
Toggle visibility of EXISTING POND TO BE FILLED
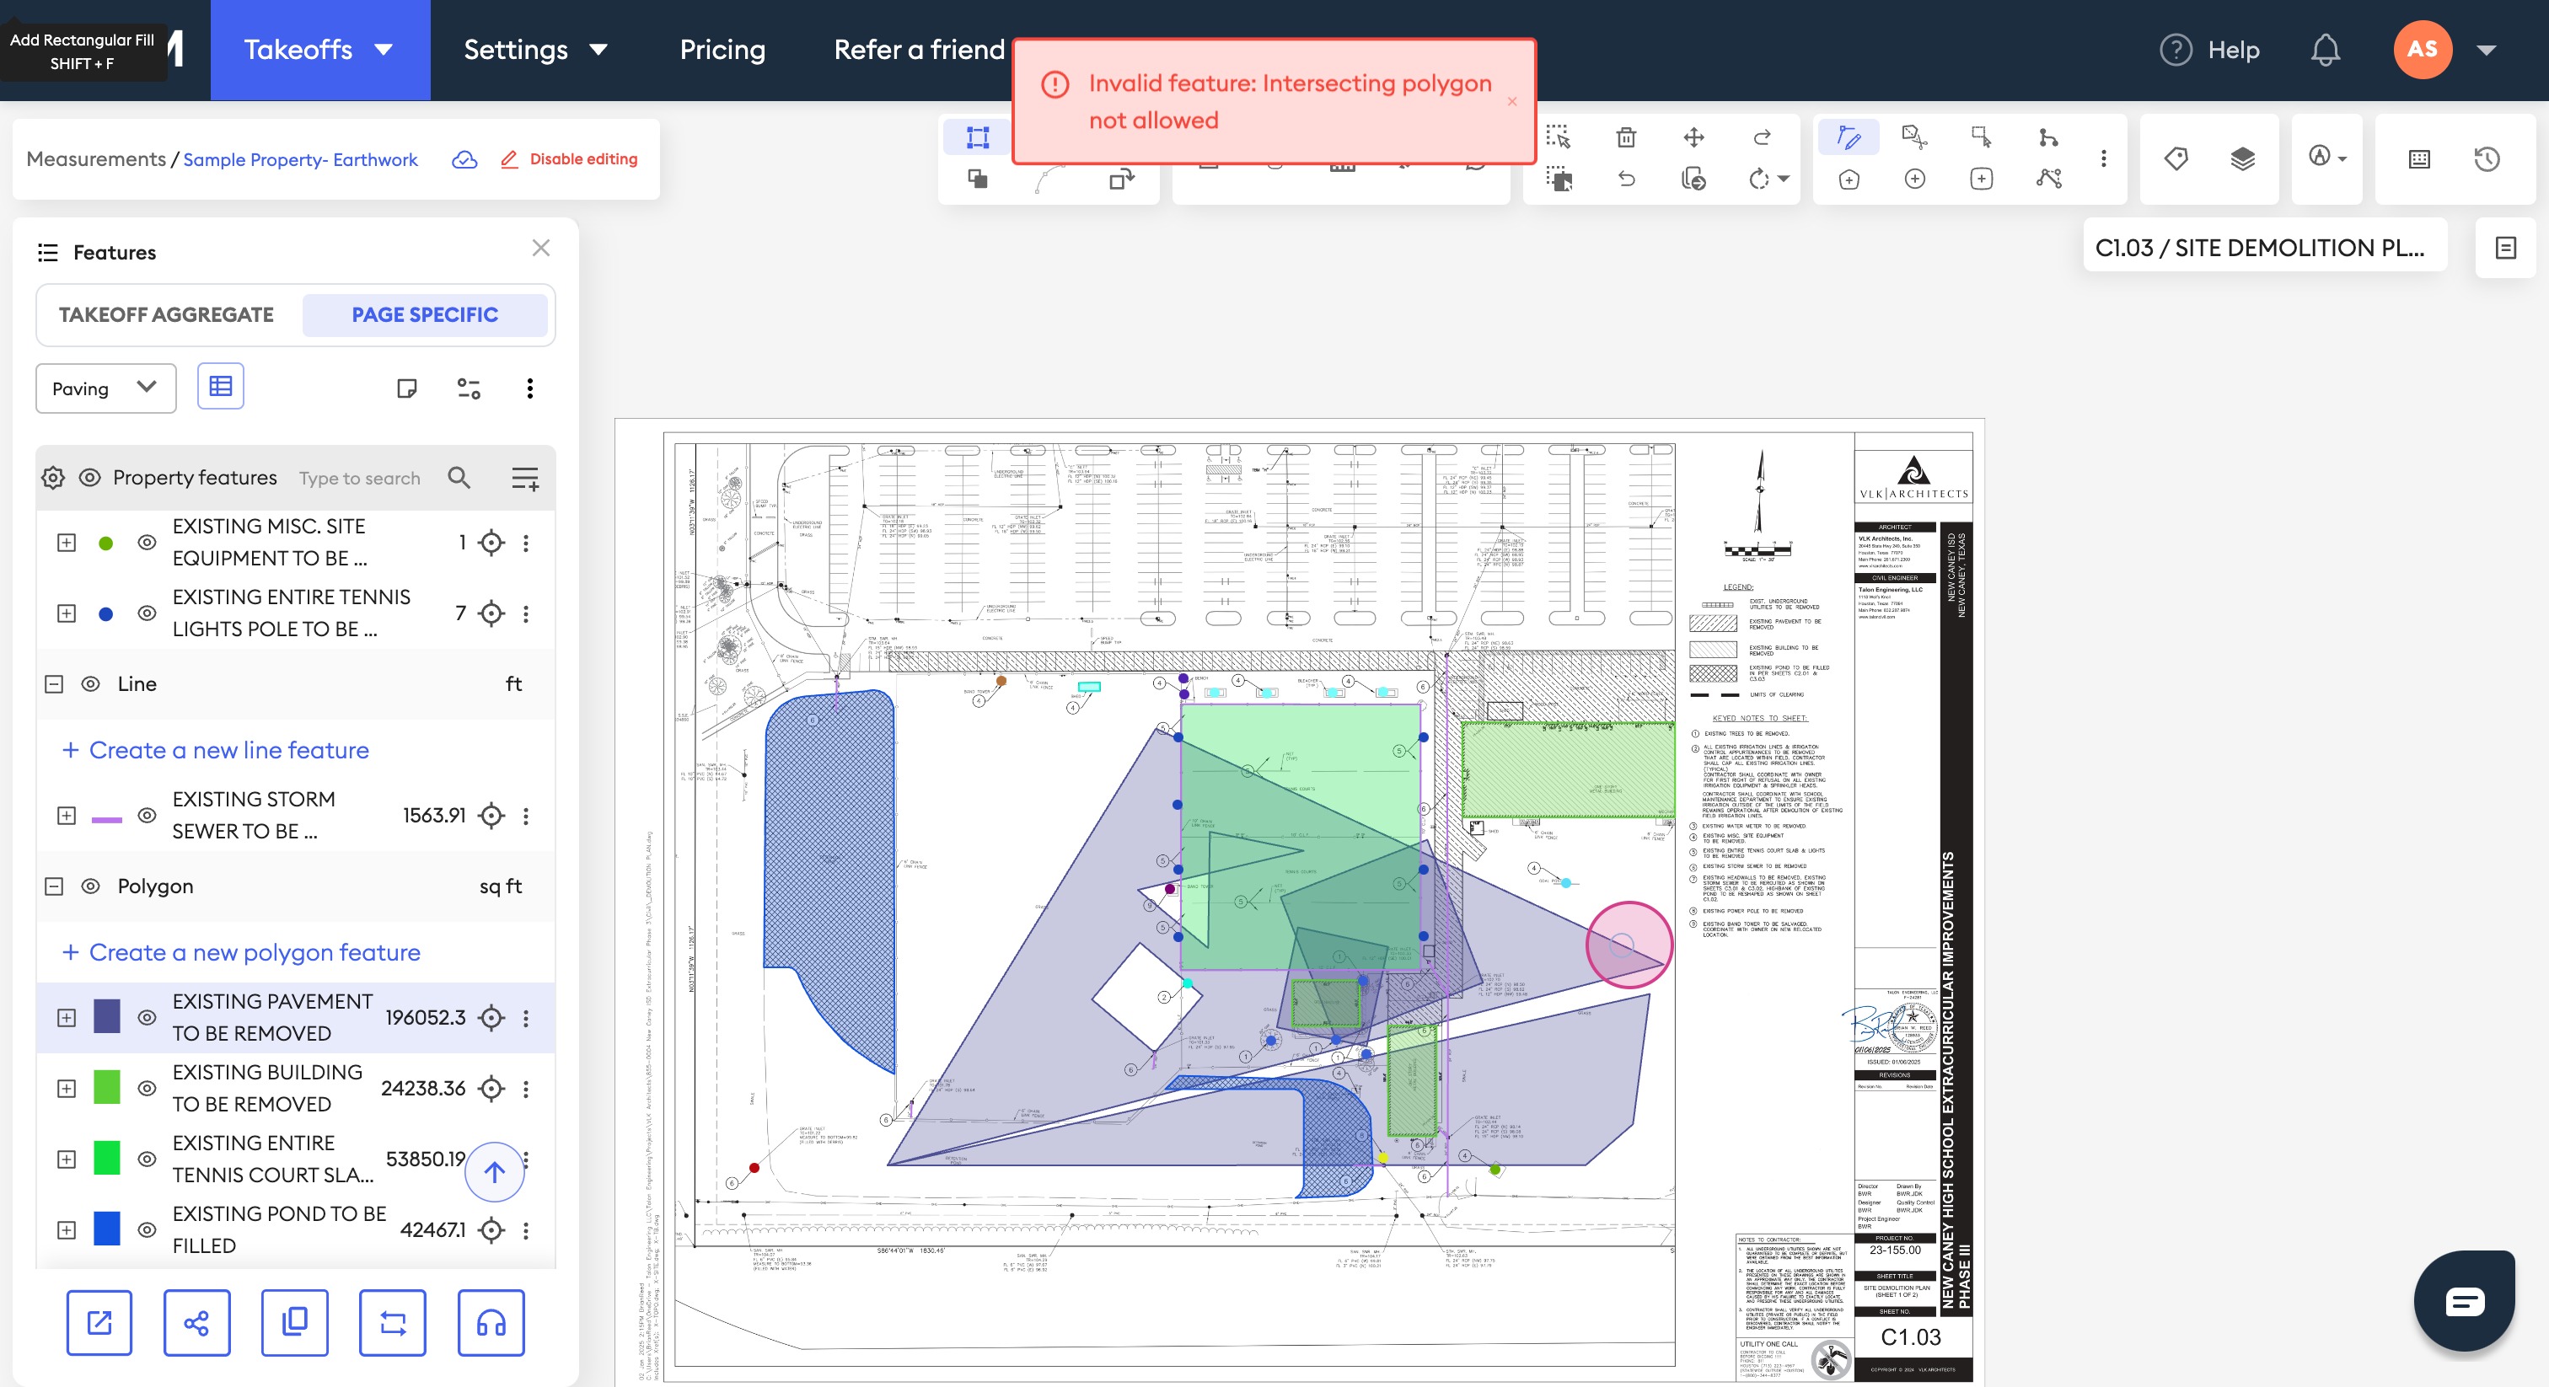click(x=147, y=1229)
